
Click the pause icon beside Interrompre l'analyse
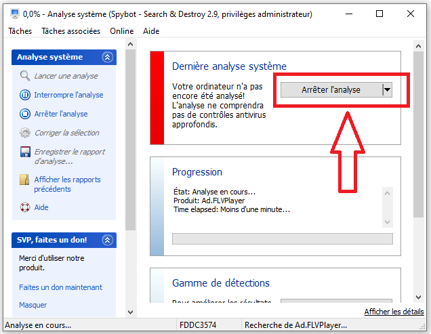click(25, 95)
